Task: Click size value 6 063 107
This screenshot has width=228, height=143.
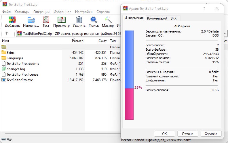Action: tap(77, 58)
